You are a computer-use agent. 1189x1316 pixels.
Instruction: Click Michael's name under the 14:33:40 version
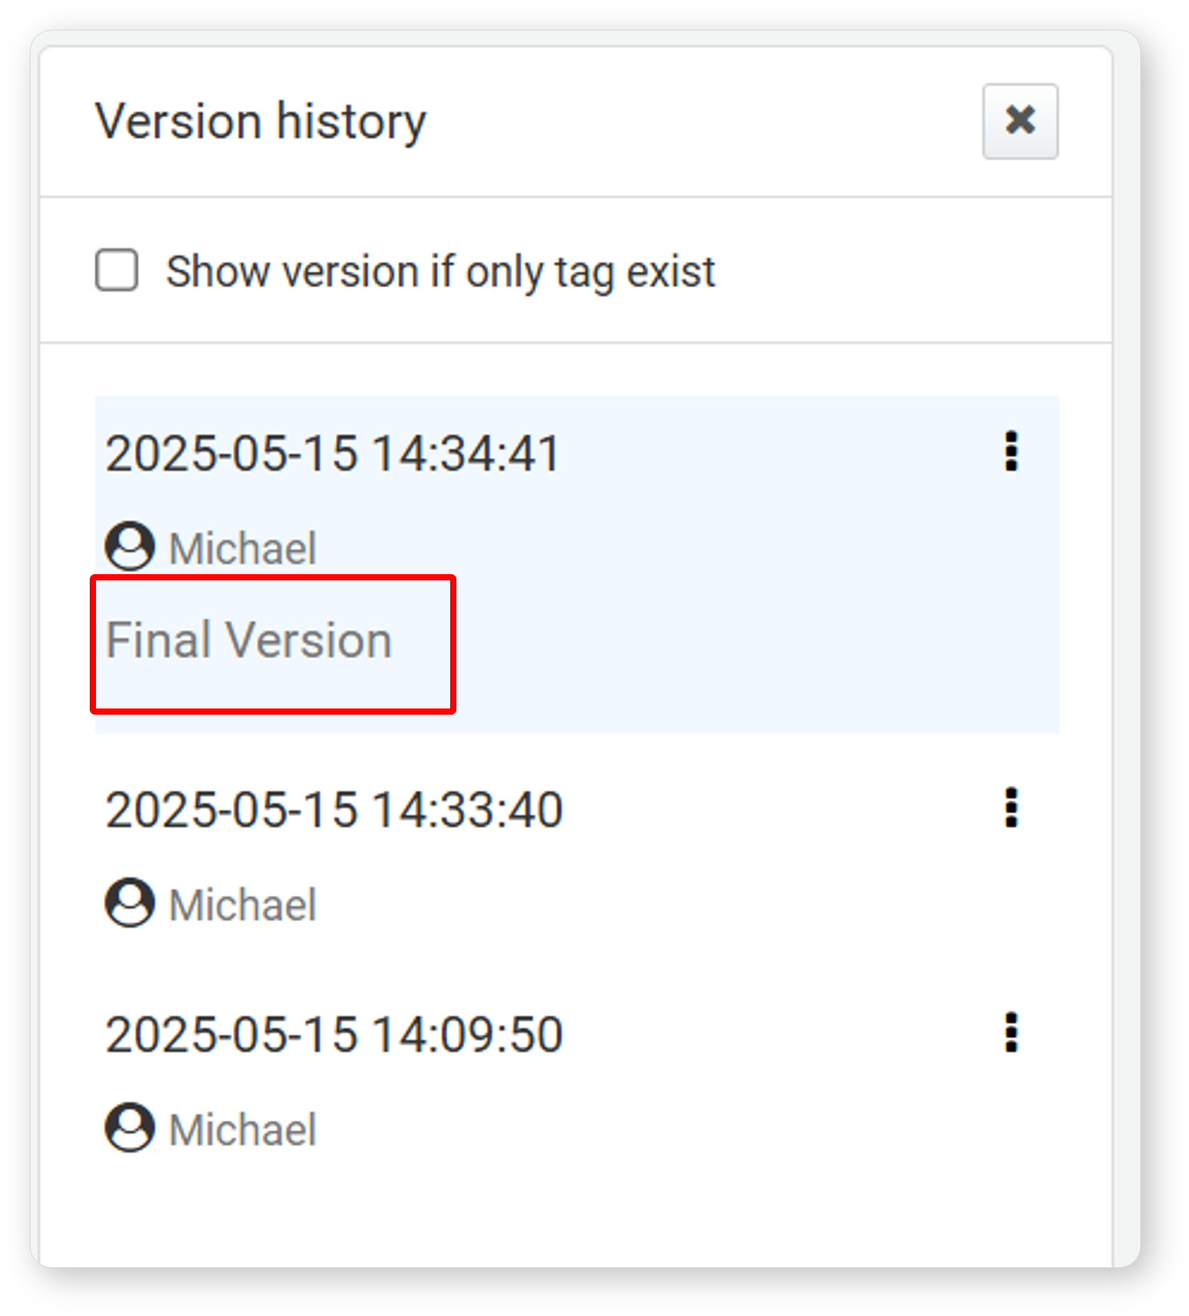243,905
